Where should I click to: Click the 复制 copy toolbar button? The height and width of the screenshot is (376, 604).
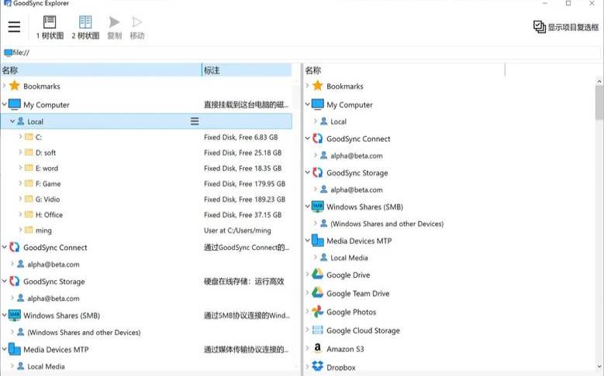click(x=115, y=28)
